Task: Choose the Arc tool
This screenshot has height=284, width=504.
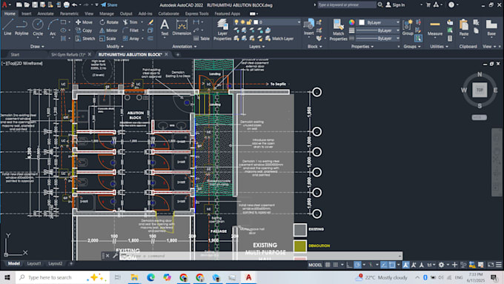Action: pos(53,27)
